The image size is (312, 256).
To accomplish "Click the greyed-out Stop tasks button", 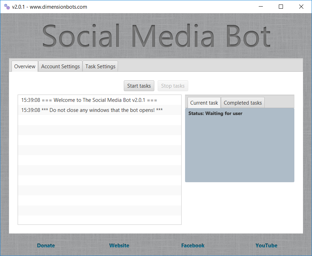I will coord(173,86).
